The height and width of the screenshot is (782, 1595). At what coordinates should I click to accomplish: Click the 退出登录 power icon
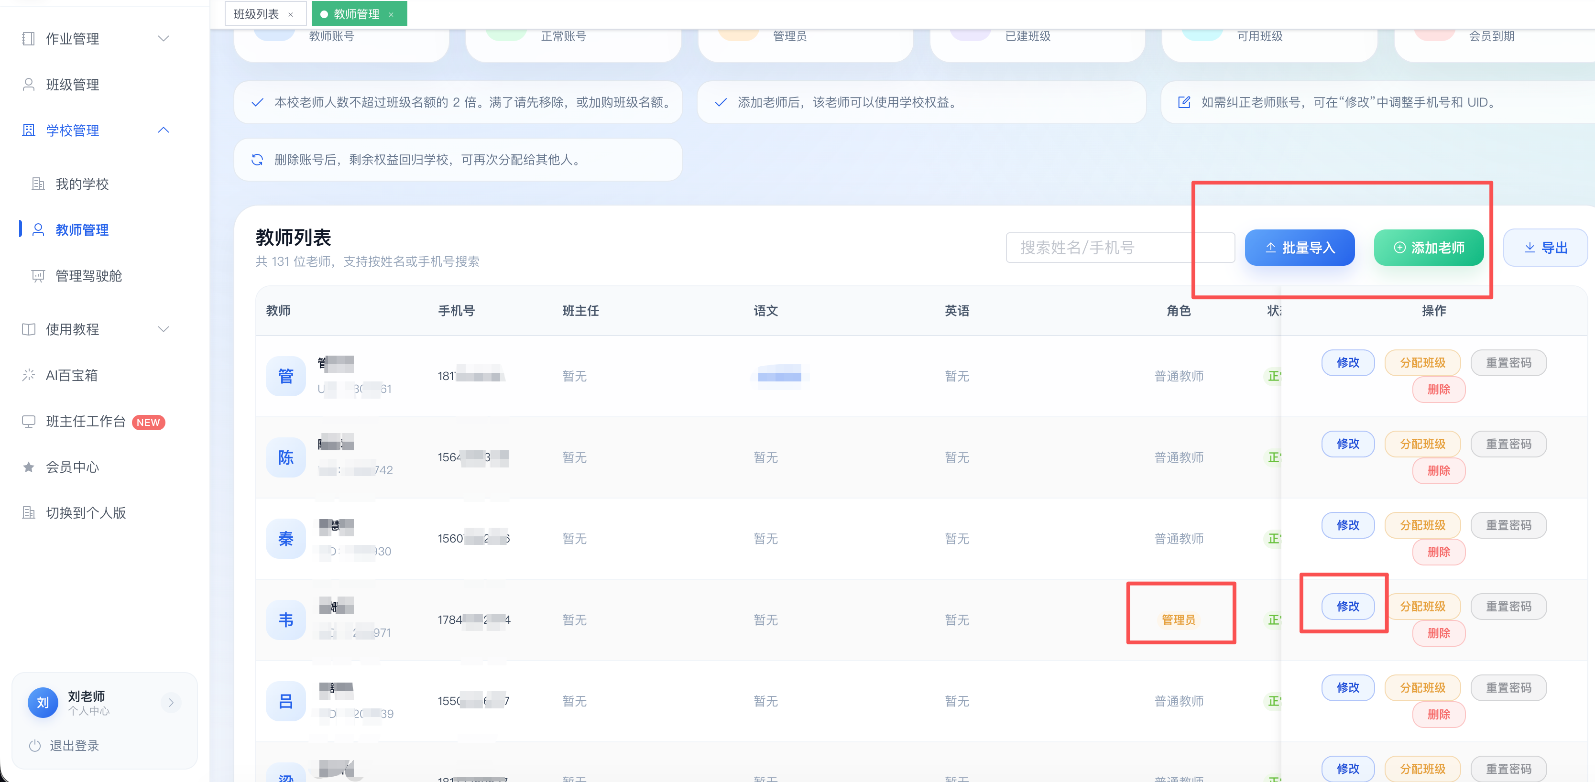coord(35,746)
